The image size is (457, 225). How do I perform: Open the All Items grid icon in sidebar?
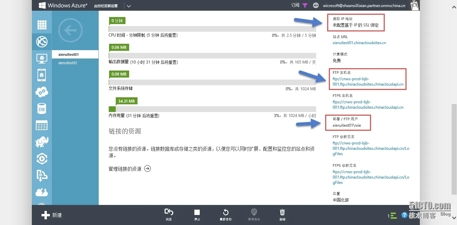click(42, 25)
